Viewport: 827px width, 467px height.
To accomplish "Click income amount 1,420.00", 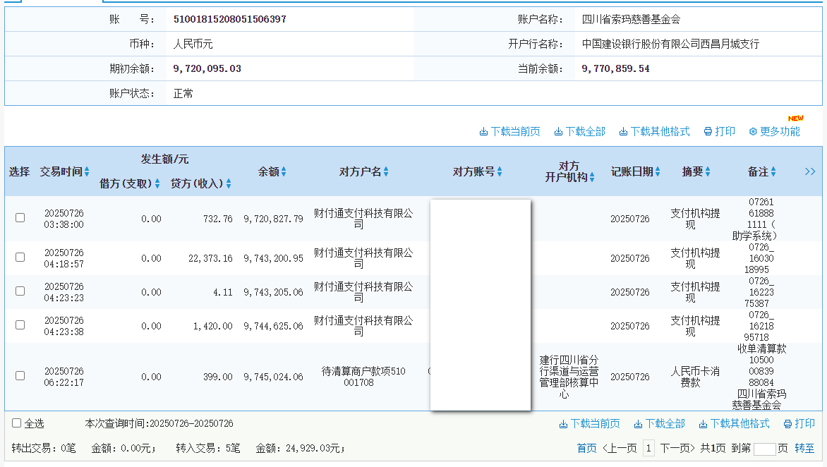I will (212, 327).
